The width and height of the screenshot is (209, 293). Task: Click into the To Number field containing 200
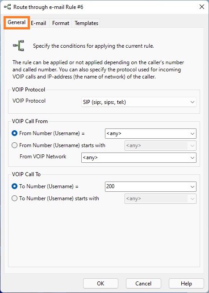pos(146,186)
